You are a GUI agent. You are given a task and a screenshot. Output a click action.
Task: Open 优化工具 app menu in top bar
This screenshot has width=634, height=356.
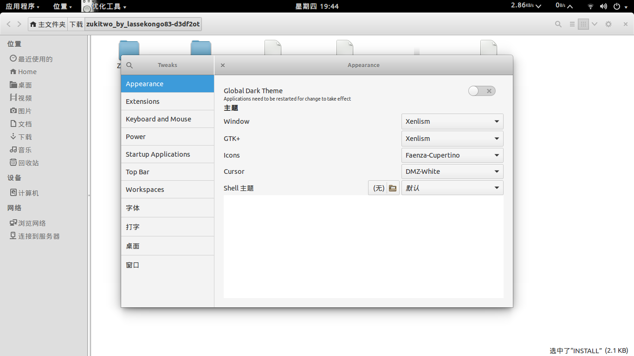pyautogui.click(x=104, y=6)
